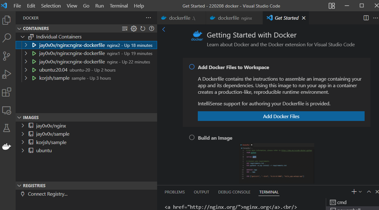Expand the ubuntu:20.04 container

click(x=26, y=70)
